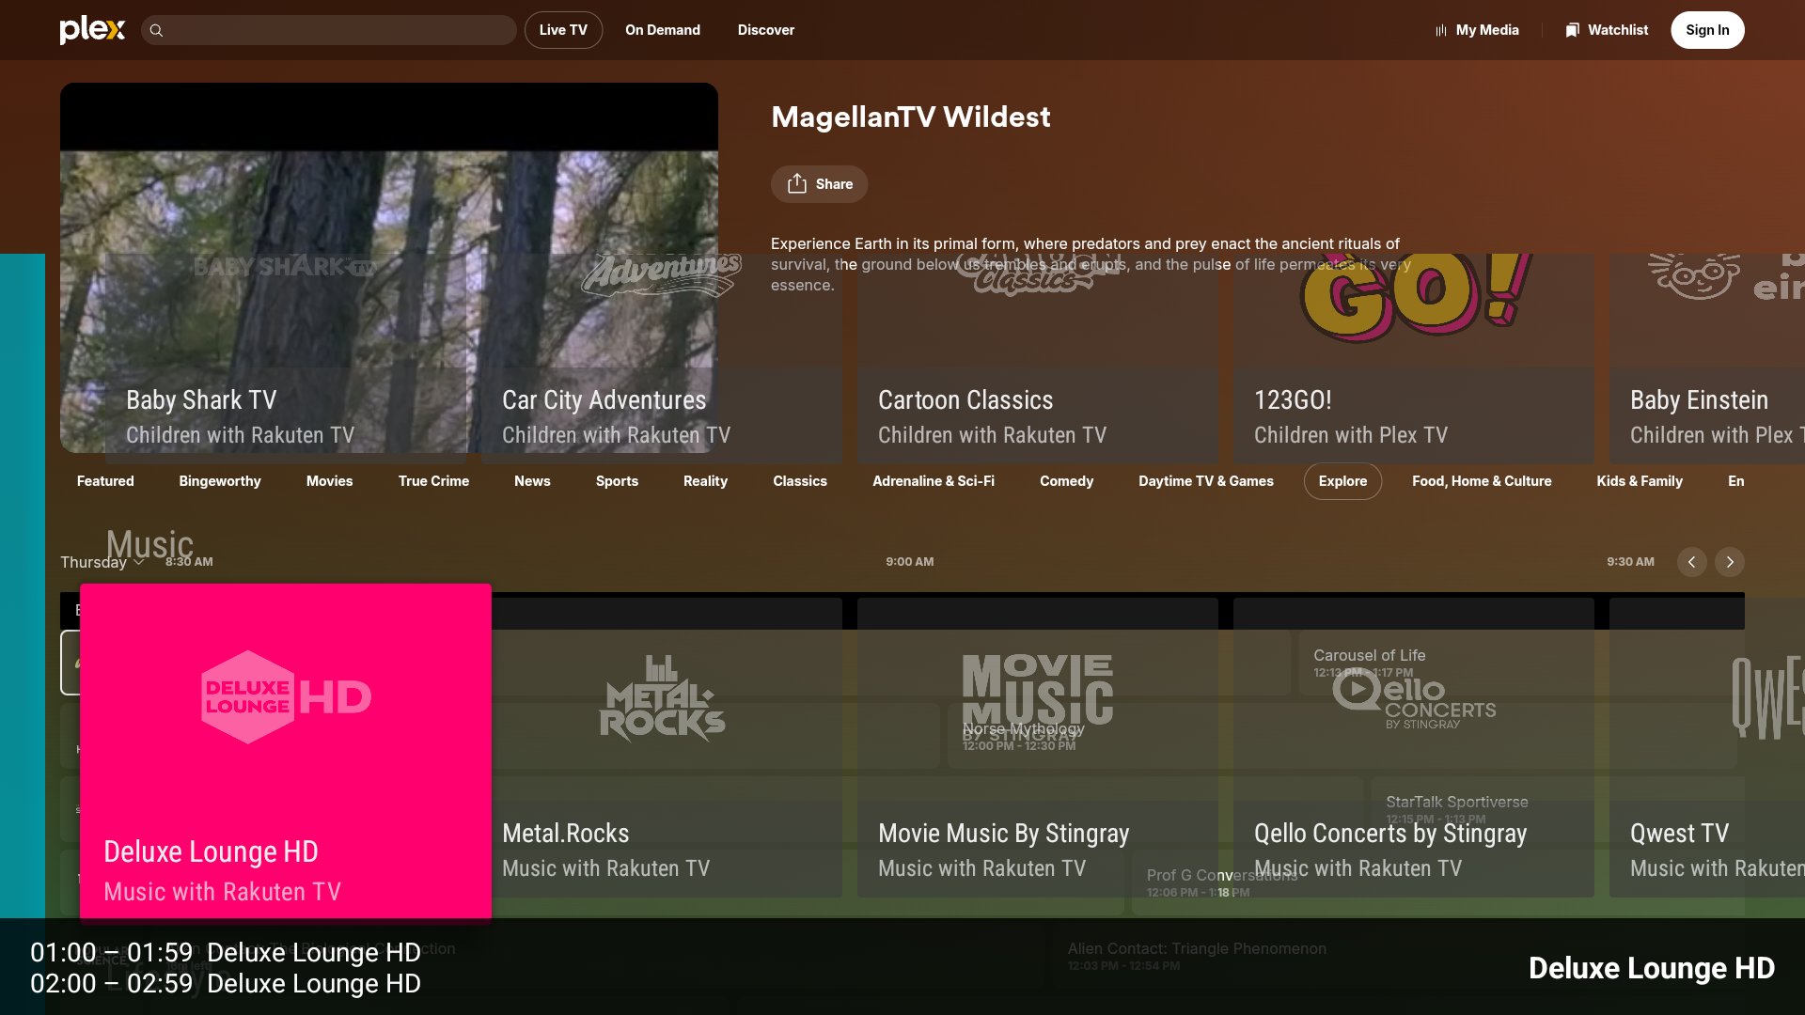
Task: Select the News category
Action: [x=532, y=481]
